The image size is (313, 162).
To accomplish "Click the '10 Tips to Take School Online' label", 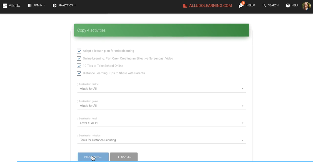I will coord(103,66).
